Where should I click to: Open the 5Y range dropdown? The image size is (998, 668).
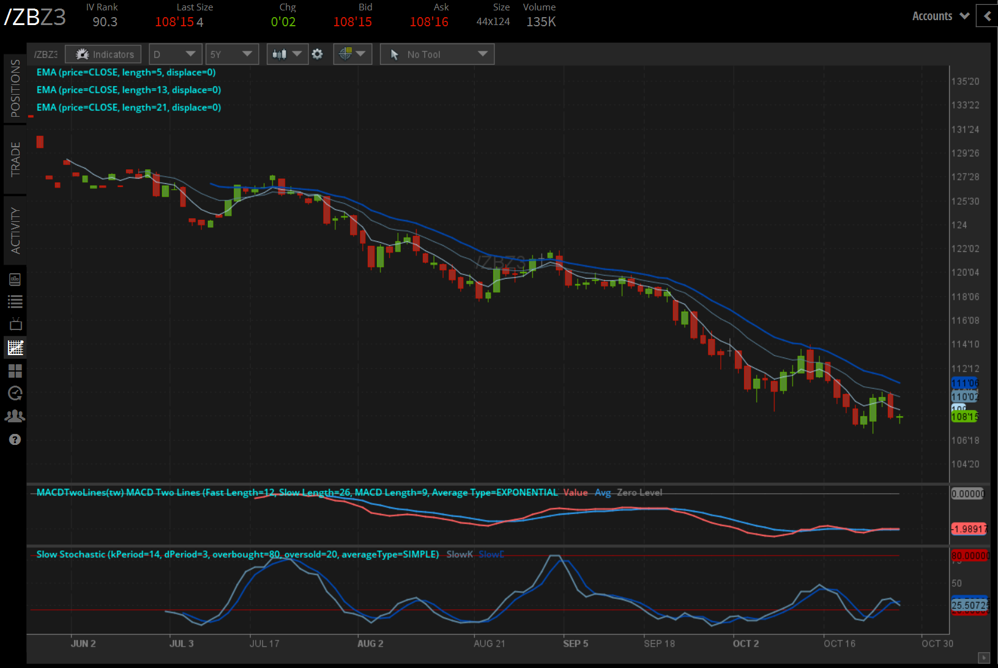click(x=232, y=54)
